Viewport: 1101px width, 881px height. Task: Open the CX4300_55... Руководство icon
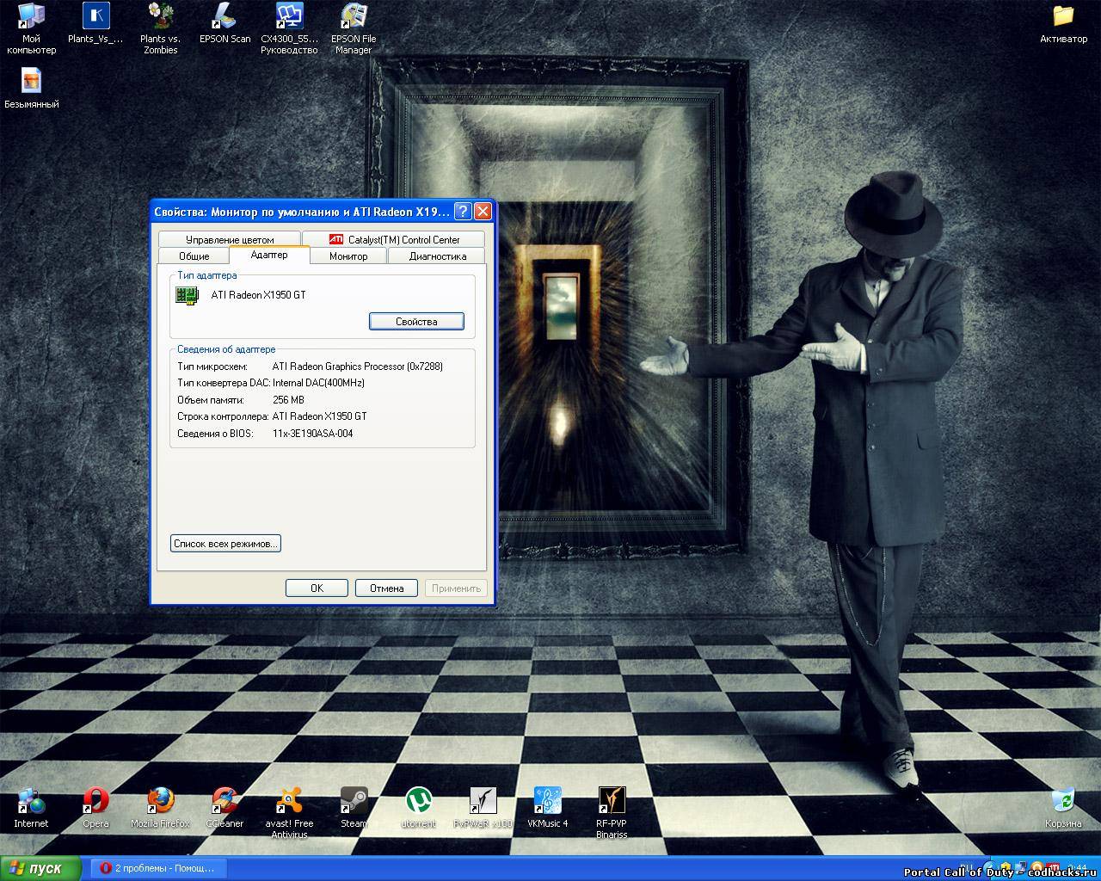click(289, 28)
